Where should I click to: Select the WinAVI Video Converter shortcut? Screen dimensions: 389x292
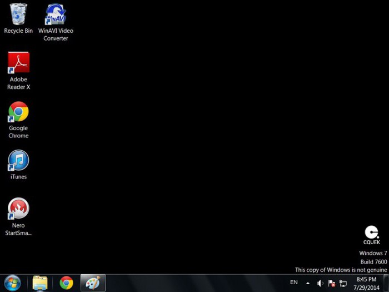click(56, 21)
